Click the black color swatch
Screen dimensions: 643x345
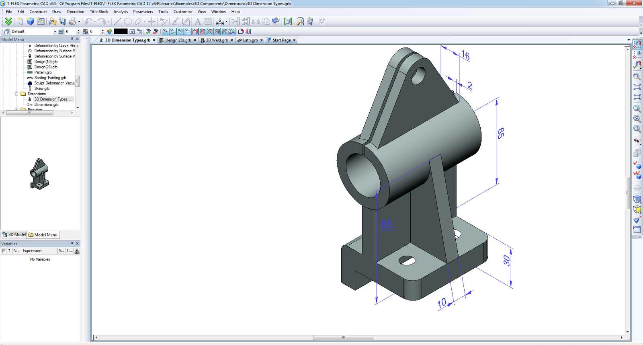[x=121, y=31]
